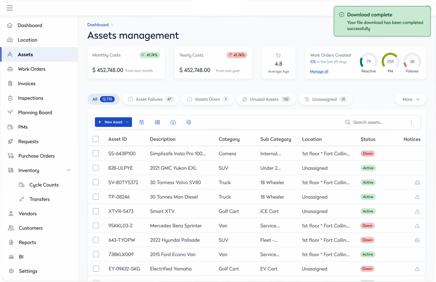Click the three-dot options icon near search
The width and height of the screenshot is (436, 282).
point(411,122)
